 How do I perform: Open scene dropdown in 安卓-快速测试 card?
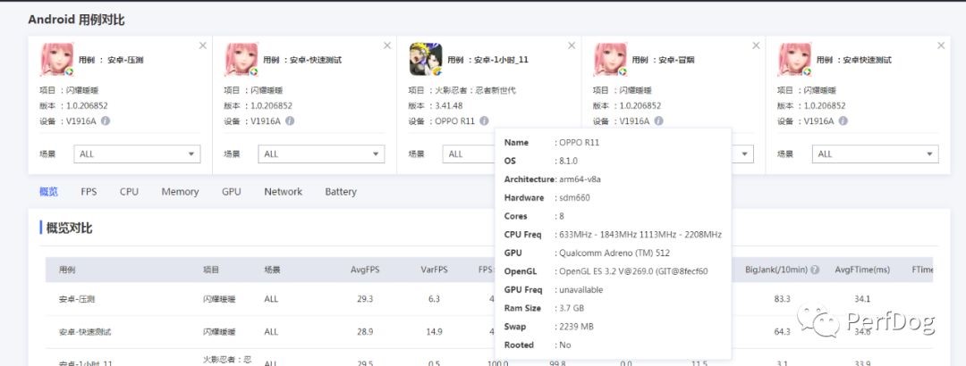coord(321,154)
